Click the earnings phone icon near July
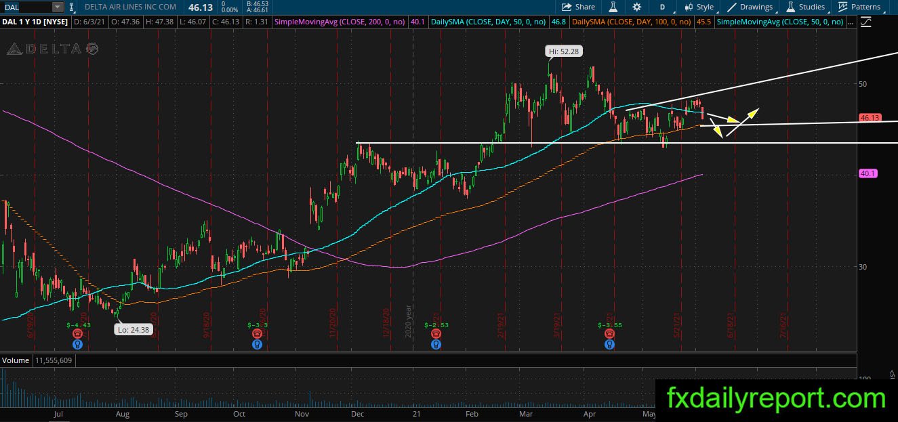 point(79,334)
